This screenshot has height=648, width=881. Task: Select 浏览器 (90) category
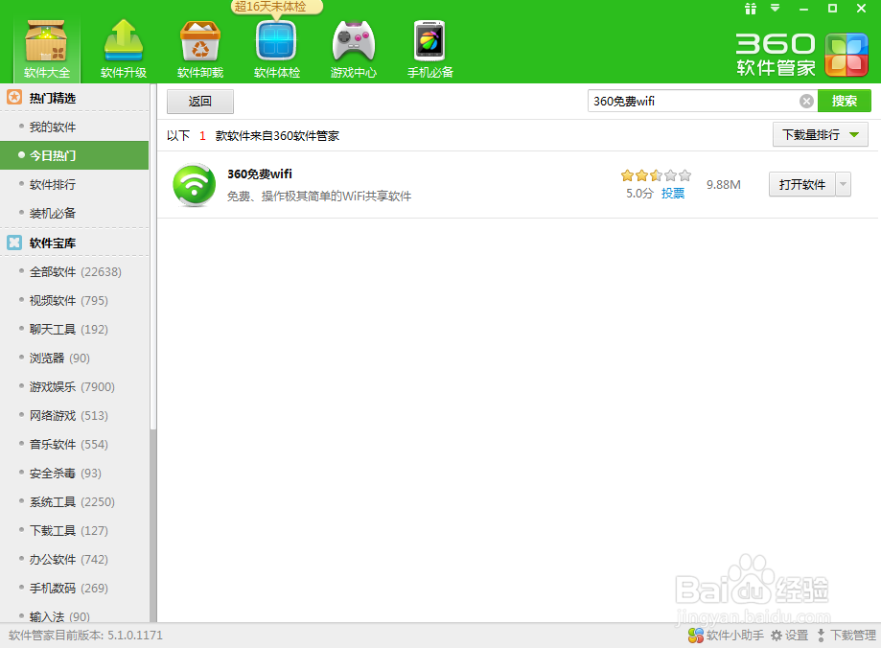pos(74,358)
